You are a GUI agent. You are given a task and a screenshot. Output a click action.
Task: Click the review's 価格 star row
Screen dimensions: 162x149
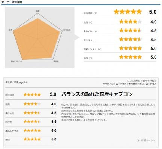coord(32,139)
